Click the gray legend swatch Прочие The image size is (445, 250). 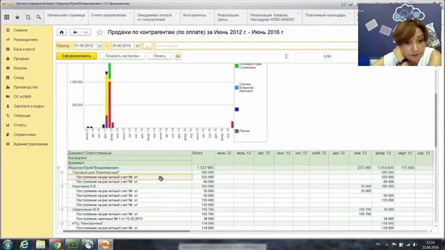(236, 131)
